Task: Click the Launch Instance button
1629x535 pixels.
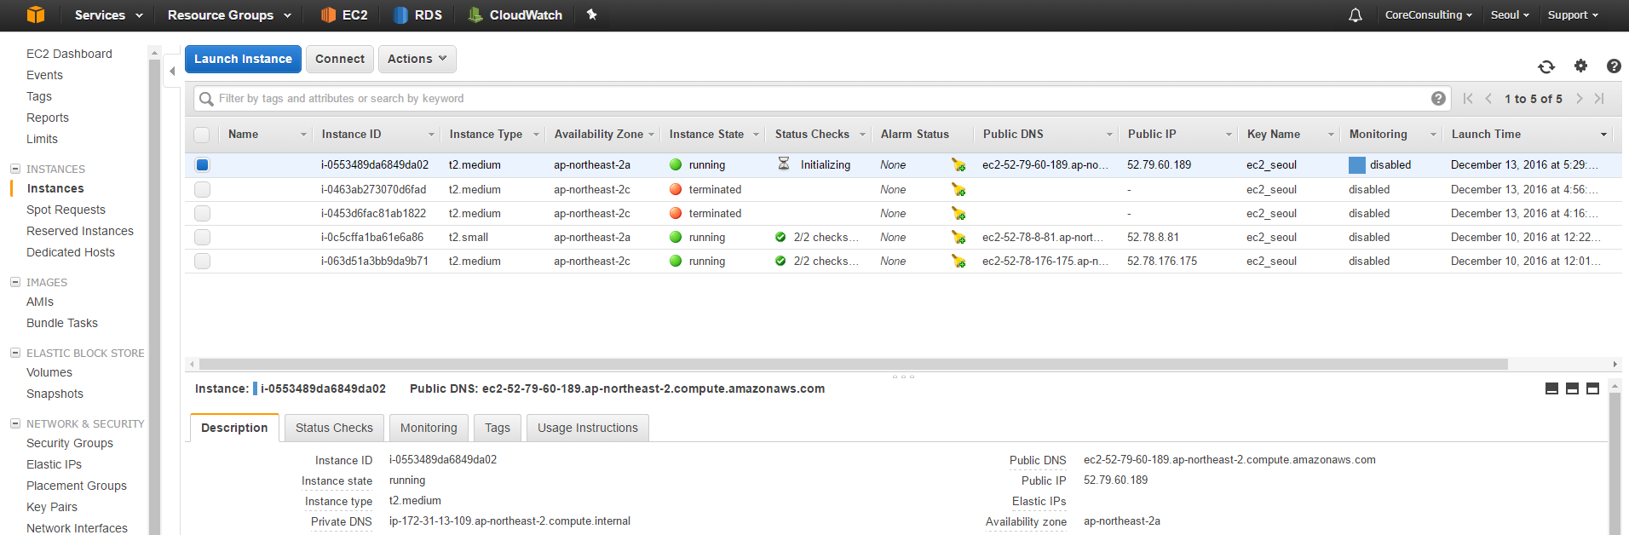Action: coord(243,59)
